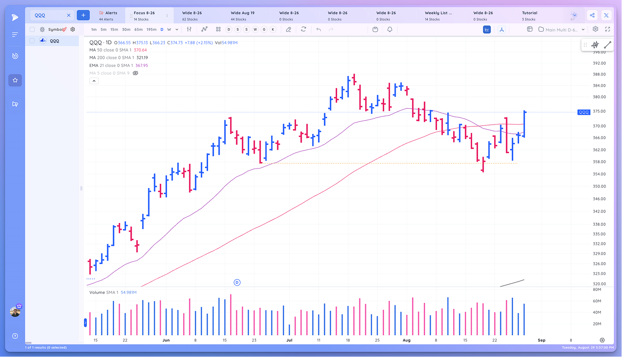
Task: Open the hamburger list menu in the sidebar
Action: click(15, 35)
